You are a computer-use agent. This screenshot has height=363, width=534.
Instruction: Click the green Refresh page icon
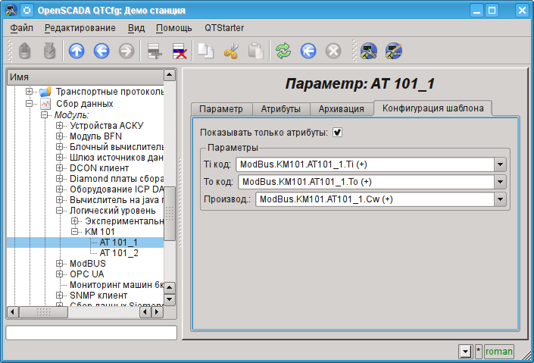click(x=283, y=51)
